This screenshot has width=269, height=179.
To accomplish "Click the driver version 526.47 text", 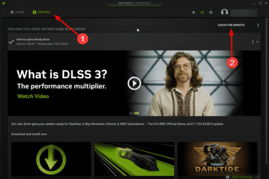I will point(26,44).
